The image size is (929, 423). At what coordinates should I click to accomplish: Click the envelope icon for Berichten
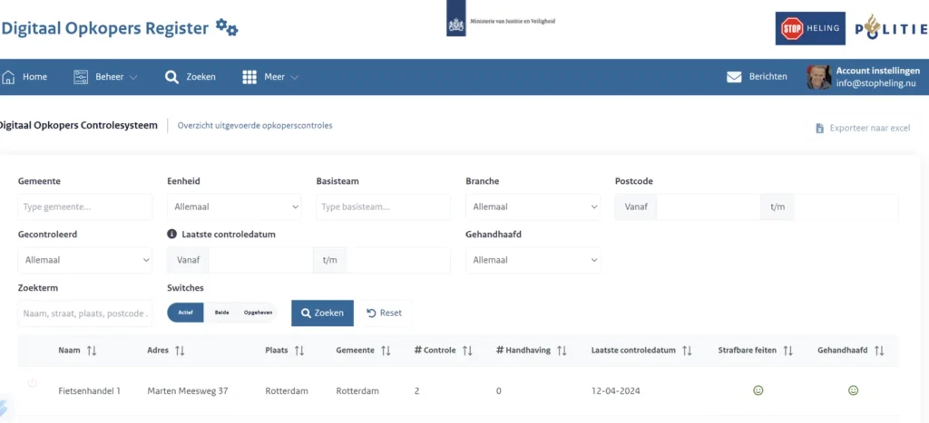click(x=734, y=77)
